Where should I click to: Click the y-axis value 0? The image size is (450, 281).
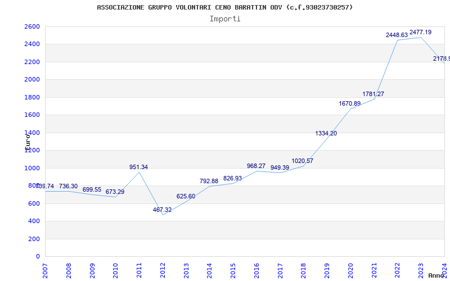(38, 257)
